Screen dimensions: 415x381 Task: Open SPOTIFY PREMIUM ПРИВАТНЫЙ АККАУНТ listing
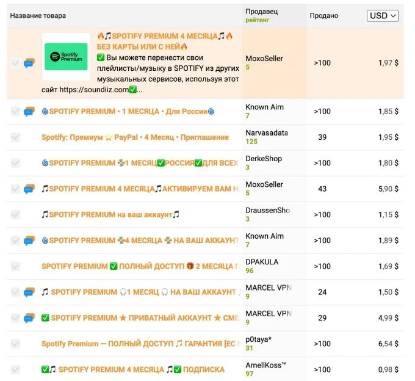tap(140, 318)
